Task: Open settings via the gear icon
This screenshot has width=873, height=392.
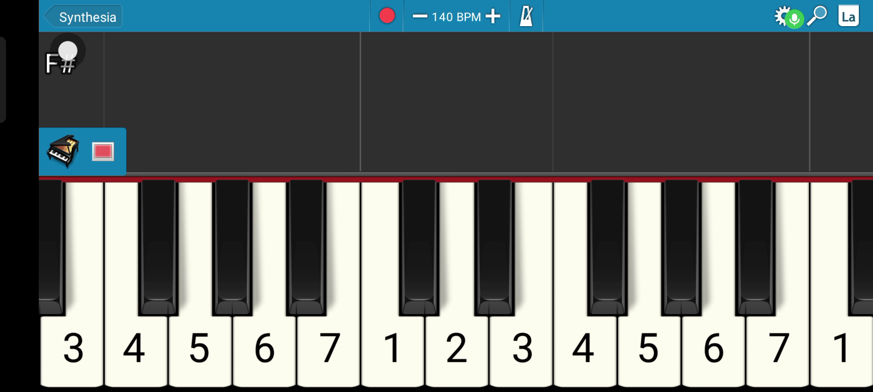Action: pyautogui.click(x=782, y=15)
